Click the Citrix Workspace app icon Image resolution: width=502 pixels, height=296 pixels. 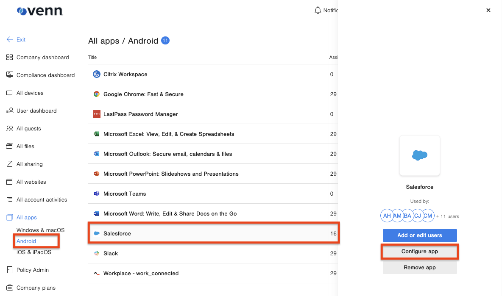tap(96, 74)
